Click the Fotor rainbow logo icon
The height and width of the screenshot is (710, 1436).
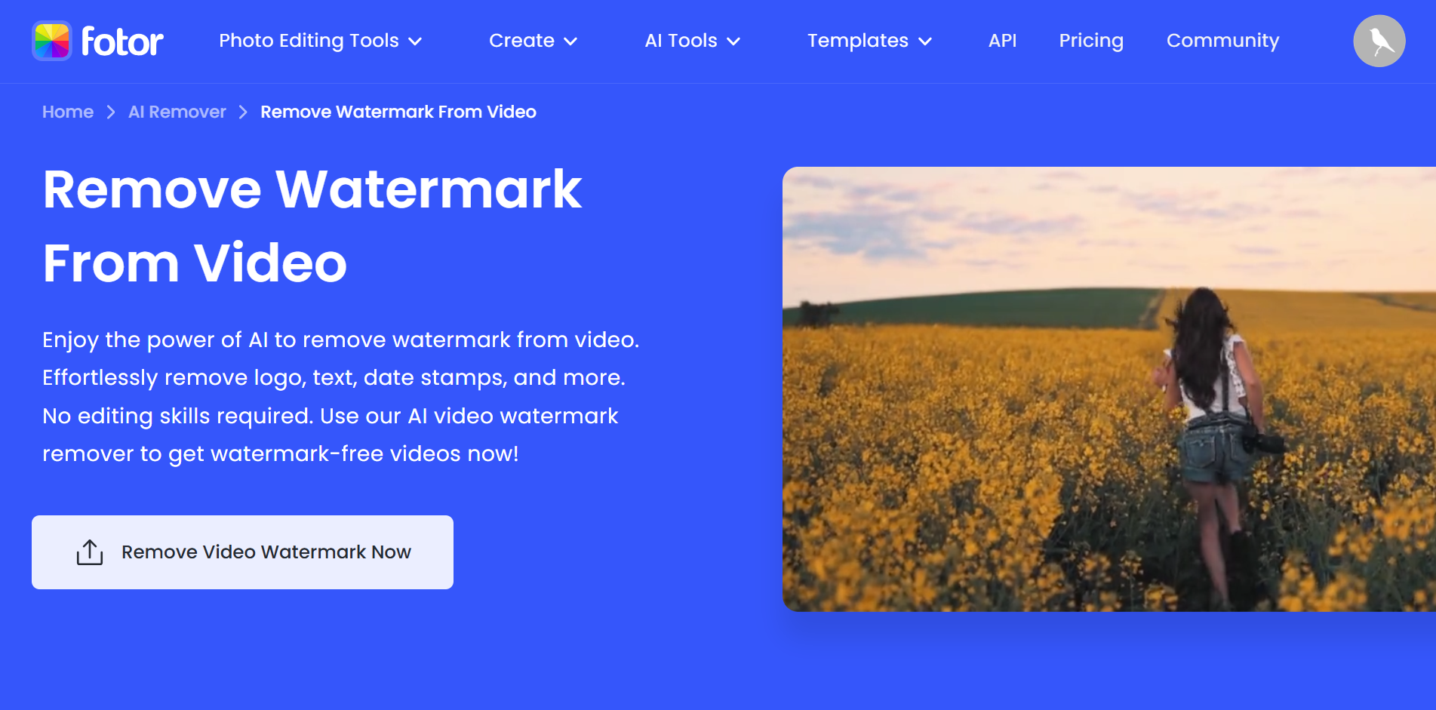click(x=51, y=40)
